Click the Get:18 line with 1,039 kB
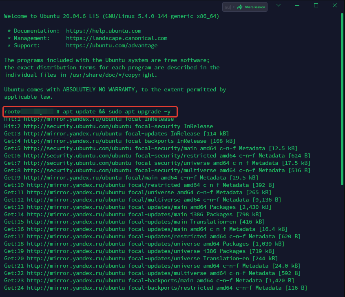Viewport: 345px width, 297px height. pyautogui.click(x=144, y=244)
